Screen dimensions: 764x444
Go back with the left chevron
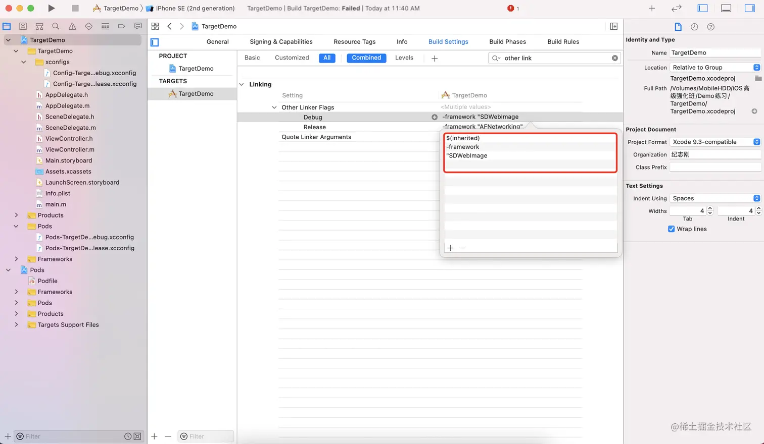pos(170,26)
